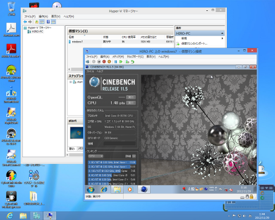This screenshot has height=220, width=275.
Task: Click the lock icon in VM window status bar
Action: (x=252, y=197)
